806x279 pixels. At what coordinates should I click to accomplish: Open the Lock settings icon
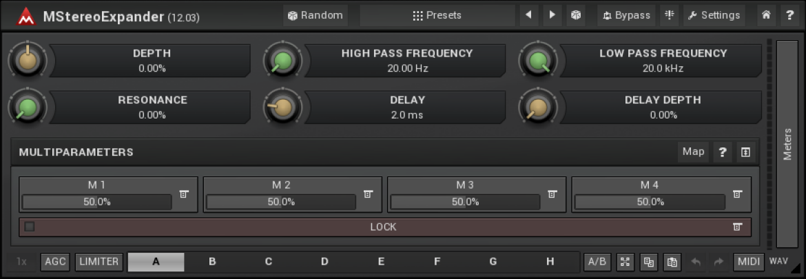[738, 227]
